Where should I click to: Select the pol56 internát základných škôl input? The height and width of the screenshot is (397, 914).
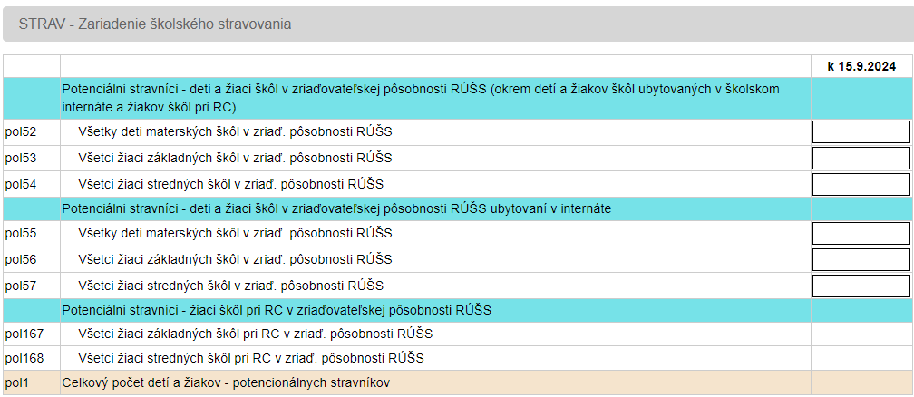point(861,259)
